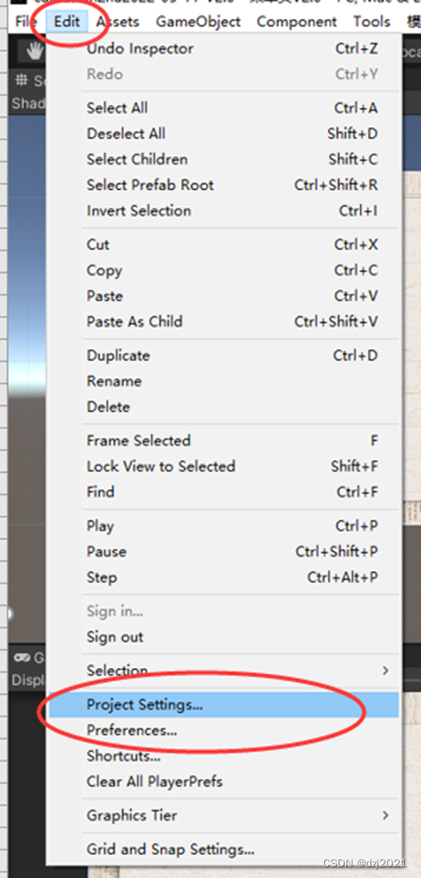Choose Frame Selected option

tap(224, 440)
